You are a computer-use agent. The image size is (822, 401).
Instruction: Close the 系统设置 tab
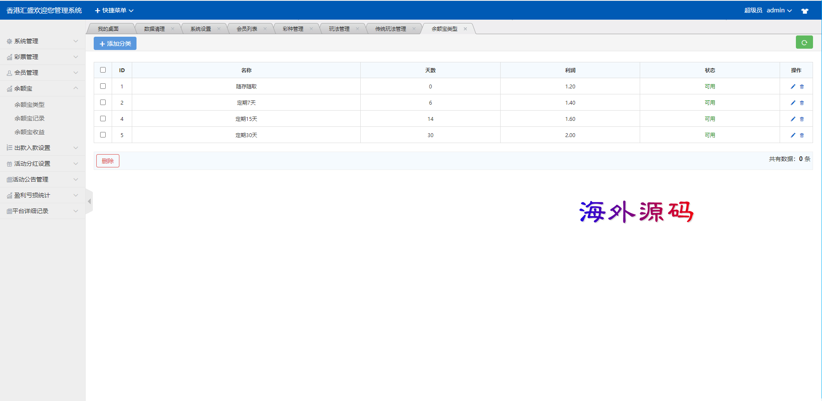tap(219, 29)
